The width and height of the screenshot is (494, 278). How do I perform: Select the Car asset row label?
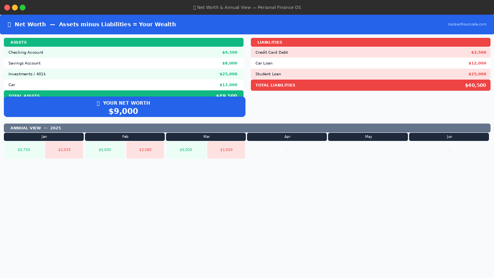click(x=12, y=85)
